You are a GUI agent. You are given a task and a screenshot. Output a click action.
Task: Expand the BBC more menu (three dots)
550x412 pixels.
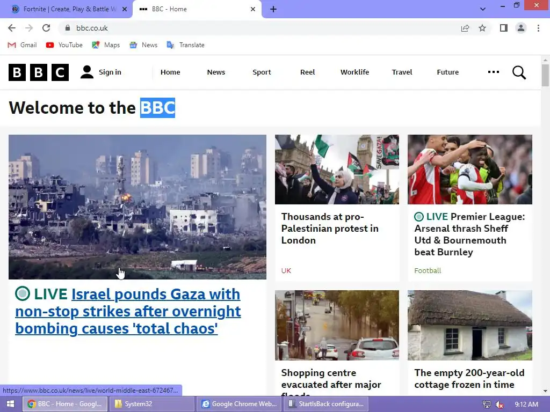tap(493, 72)
